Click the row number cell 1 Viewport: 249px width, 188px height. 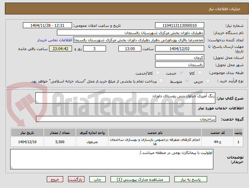238,142
